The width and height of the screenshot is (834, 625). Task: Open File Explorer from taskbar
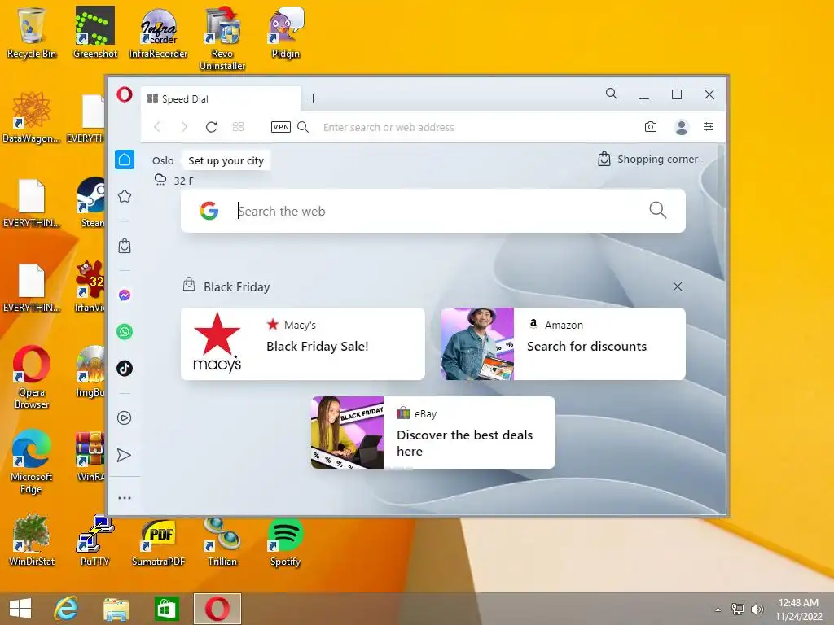pyautogui.click(x=116, y=609)
